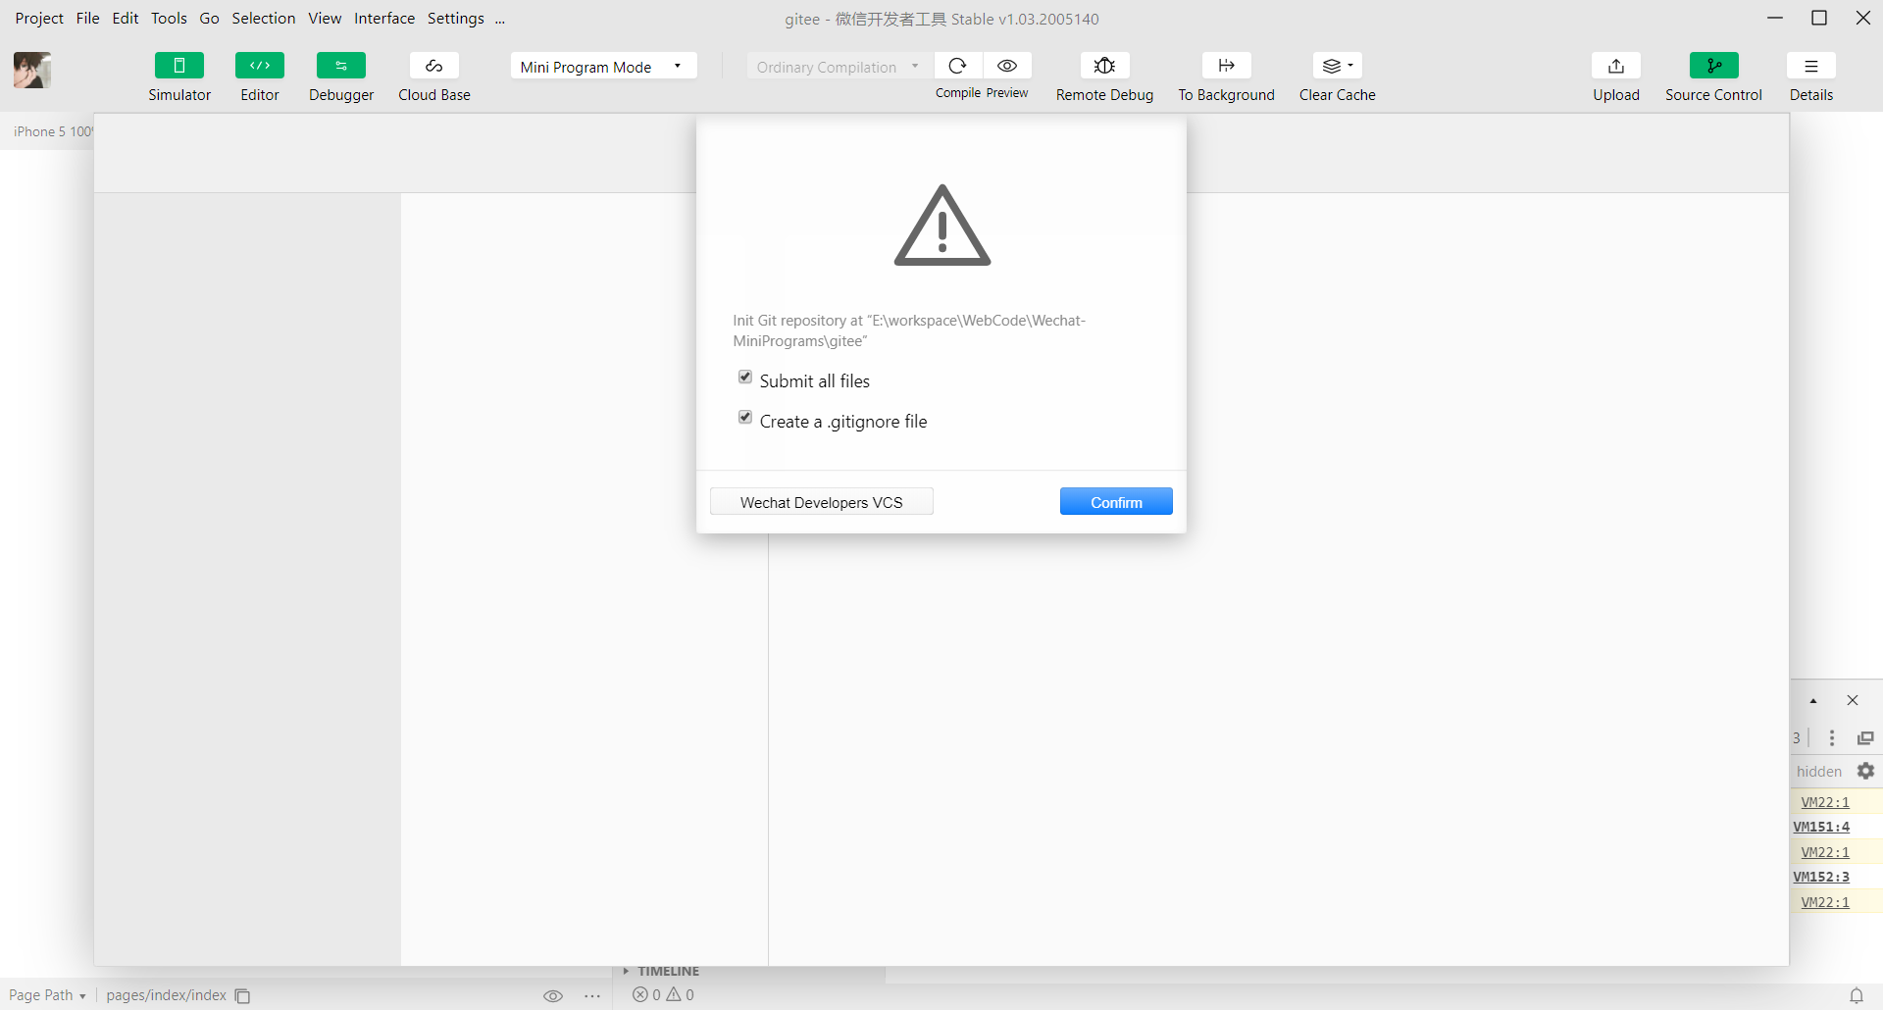Image resolution: width=1883 pixels, height=1010 pixels.
Task: Open the Project menu
Action: [39, 19]
